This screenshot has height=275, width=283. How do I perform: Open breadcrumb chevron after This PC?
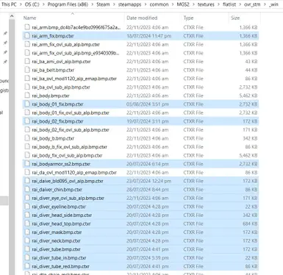(x=21, y=4)
